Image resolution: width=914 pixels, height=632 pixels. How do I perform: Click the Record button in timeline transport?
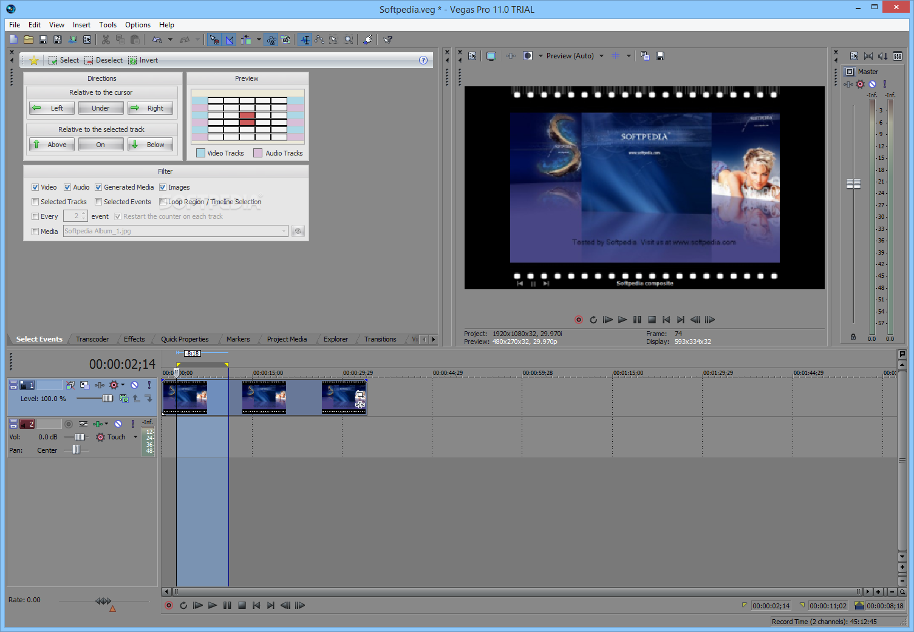point(169,605)
